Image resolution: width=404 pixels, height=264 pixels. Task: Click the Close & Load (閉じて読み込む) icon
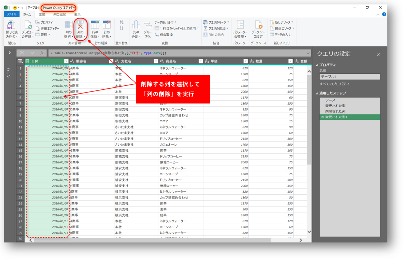click(11, 24)
